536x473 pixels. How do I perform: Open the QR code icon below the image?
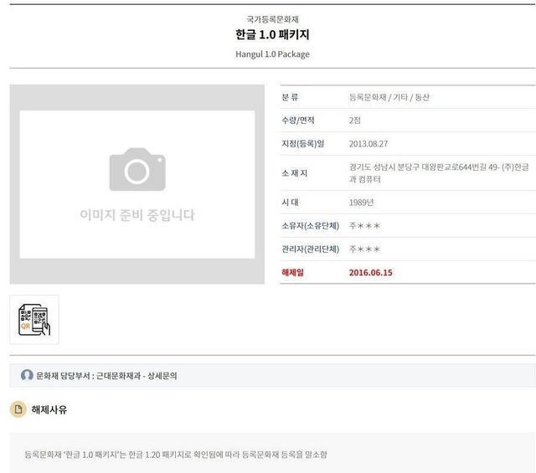[34, 320]
